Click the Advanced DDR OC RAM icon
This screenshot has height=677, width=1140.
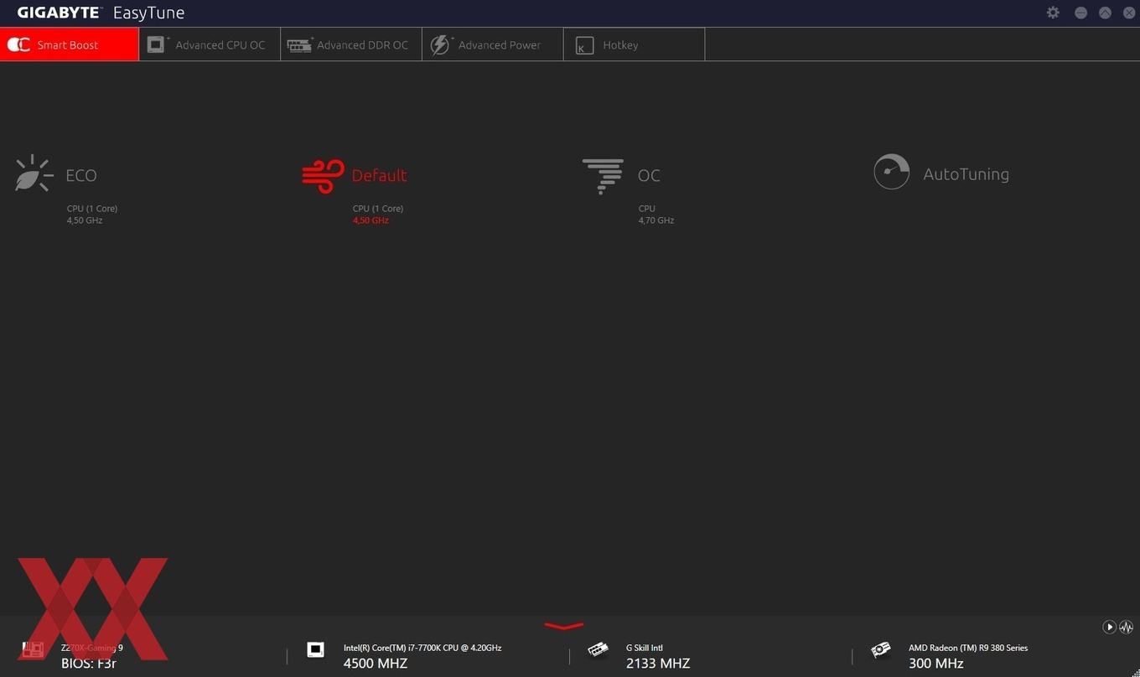[x=299, y=44]
